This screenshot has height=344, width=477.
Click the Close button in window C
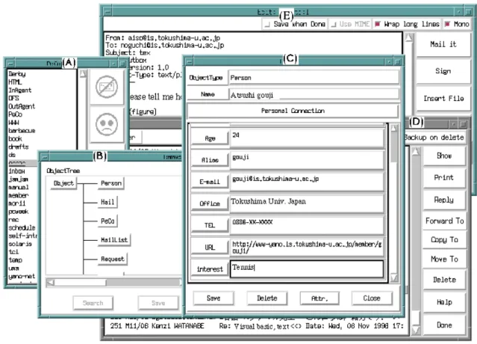point(372,298)
